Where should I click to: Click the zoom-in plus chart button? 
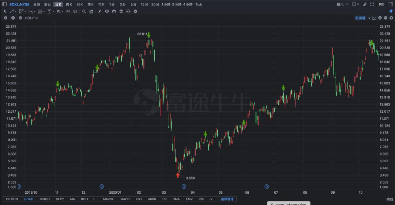(x=391, y=18)
